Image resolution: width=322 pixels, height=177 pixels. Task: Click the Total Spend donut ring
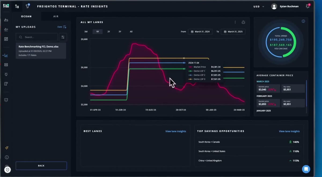click(281, 42)
